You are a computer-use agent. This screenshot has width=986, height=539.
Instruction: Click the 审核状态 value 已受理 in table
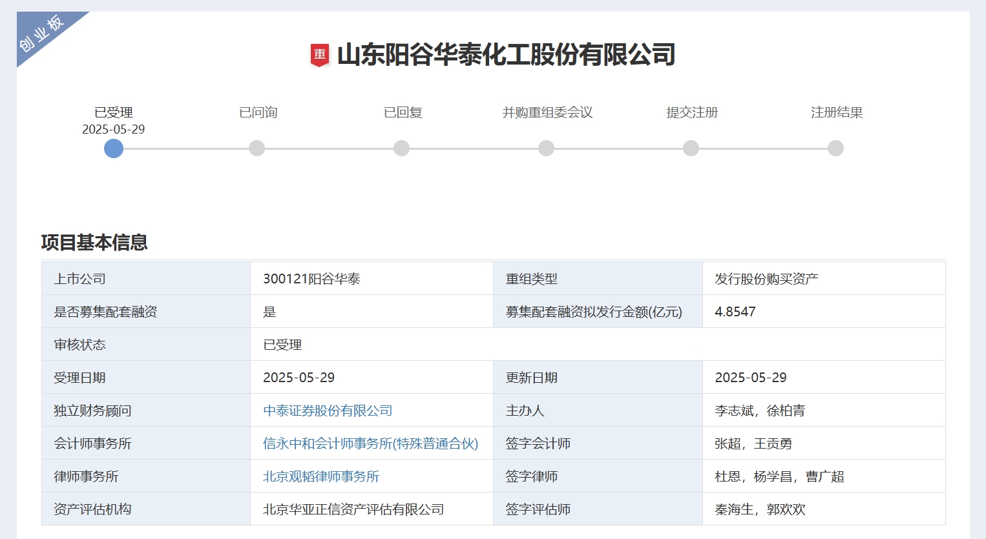(282, 345)
